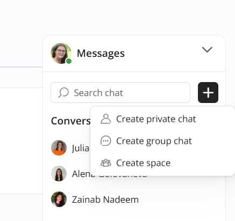Click Julia's avatar in orange shirt

tap(59, 148)
